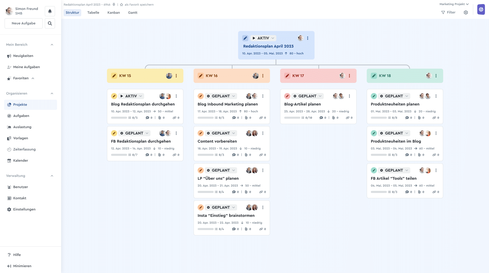Edit the Redaktionsplan April 2023 root card
489x273 pixels.
click(x=245, y=38)
